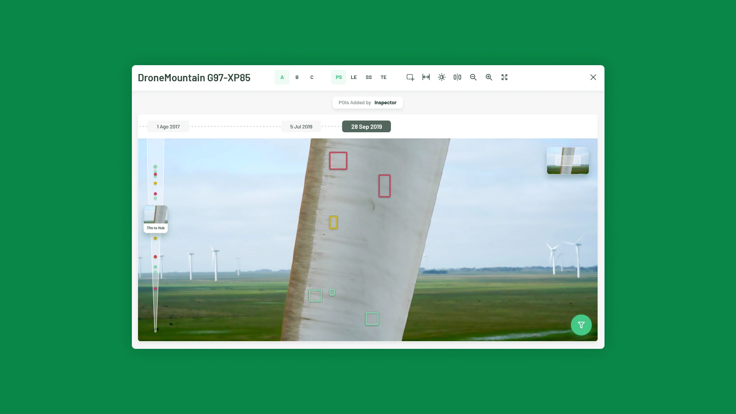736x414 pixels.
Task: Click the distance measurement tool icon
Action: (x=426, y=77)
